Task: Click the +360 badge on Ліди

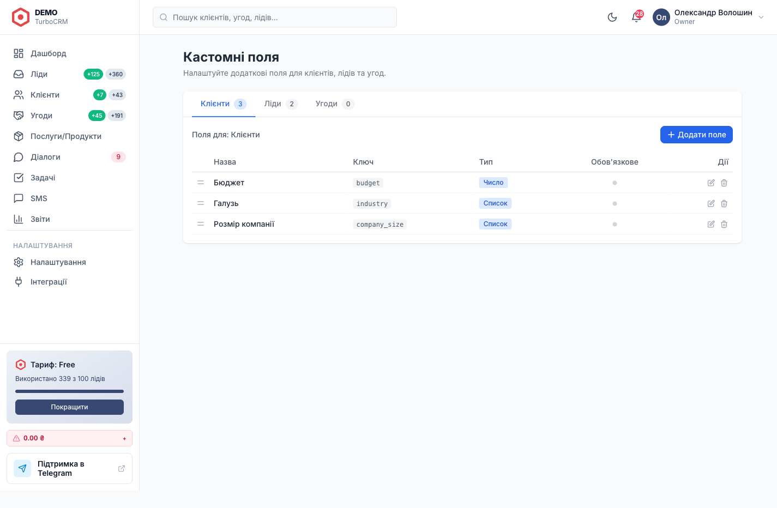Action: pyautogui.click(x=116, y=74)
